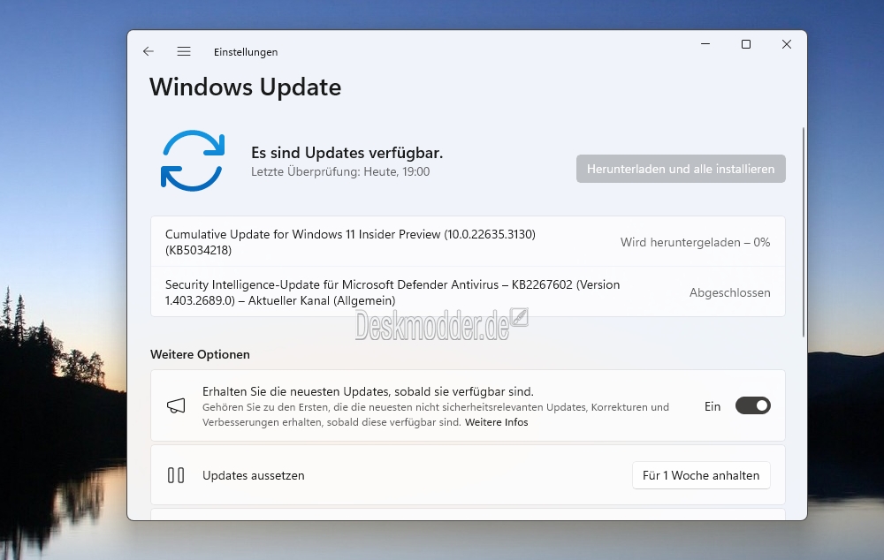Open the hamburger navigation menu
The width and height of the screenshot is (884, 560).
click(x=184, y=51)
